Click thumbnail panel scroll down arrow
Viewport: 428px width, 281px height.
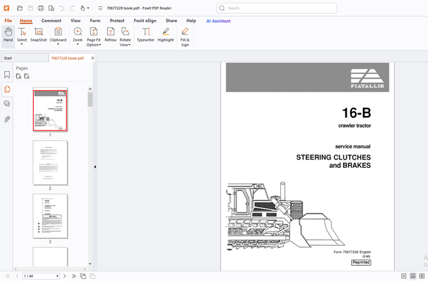pyautogui.click(x=90, y=264)
